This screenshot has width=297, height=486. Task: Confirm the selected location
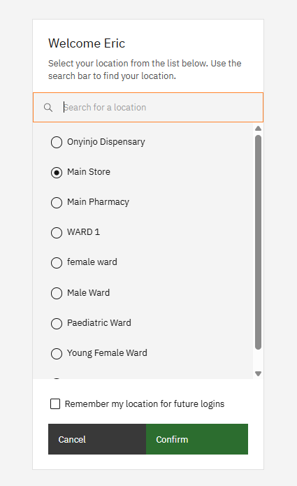[x=197, y=439]
